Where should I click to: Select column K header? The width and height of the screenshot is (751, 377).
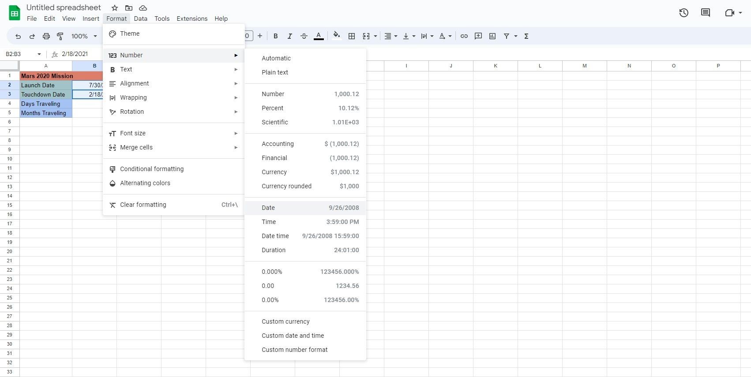point(496,66)
